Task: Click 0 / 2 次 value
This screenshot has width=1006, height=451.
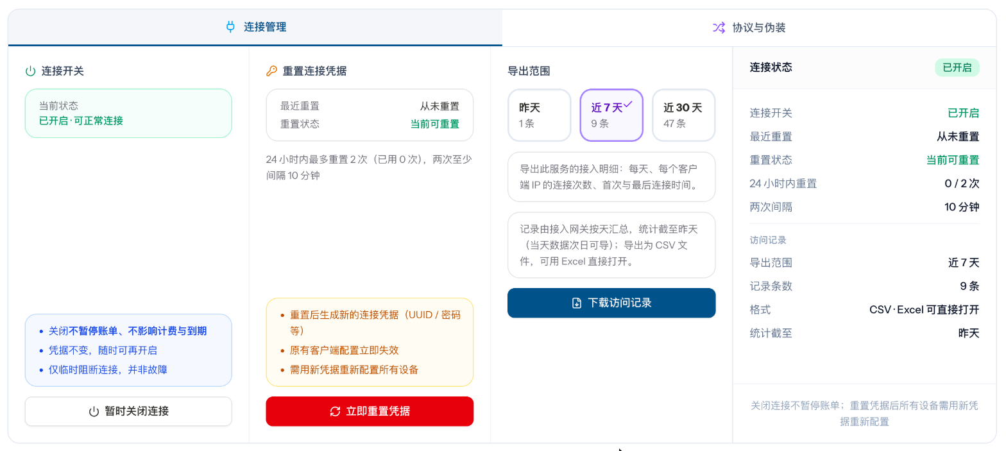Action: [x=962, y=184]
